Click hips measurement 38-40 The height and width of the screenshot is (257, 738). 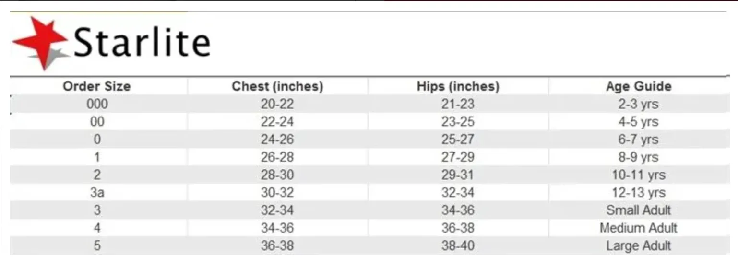click(458, 245)
